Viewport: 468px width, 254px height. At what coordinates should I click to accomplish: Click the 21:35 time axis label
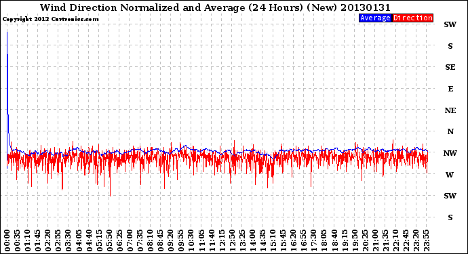tap(385, 240)
